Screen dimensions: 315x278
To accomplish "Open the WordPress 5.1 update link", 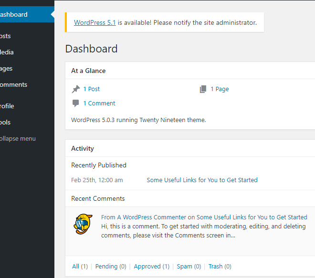I will coord(95,23).
